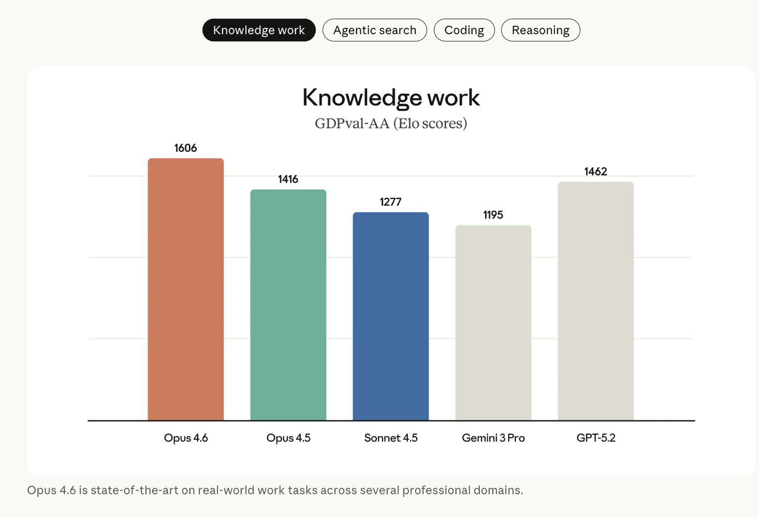Viewport: 759px width, 517px height.
Task: Click the Opus 4.6 axis label
Action: [x=185, y=438]
